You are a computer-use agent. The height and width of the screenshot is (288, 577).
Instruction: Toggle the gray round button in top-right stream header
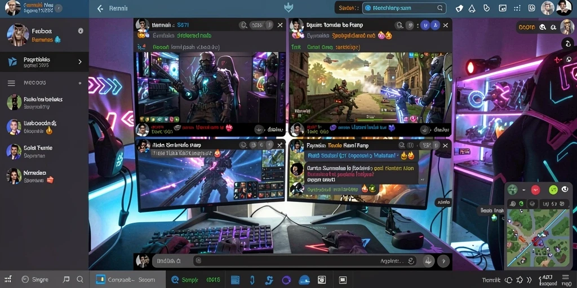coord(409,25)
